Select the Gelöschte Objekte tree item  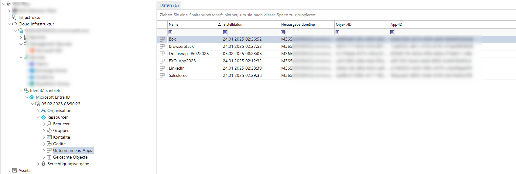pos(70,157)
